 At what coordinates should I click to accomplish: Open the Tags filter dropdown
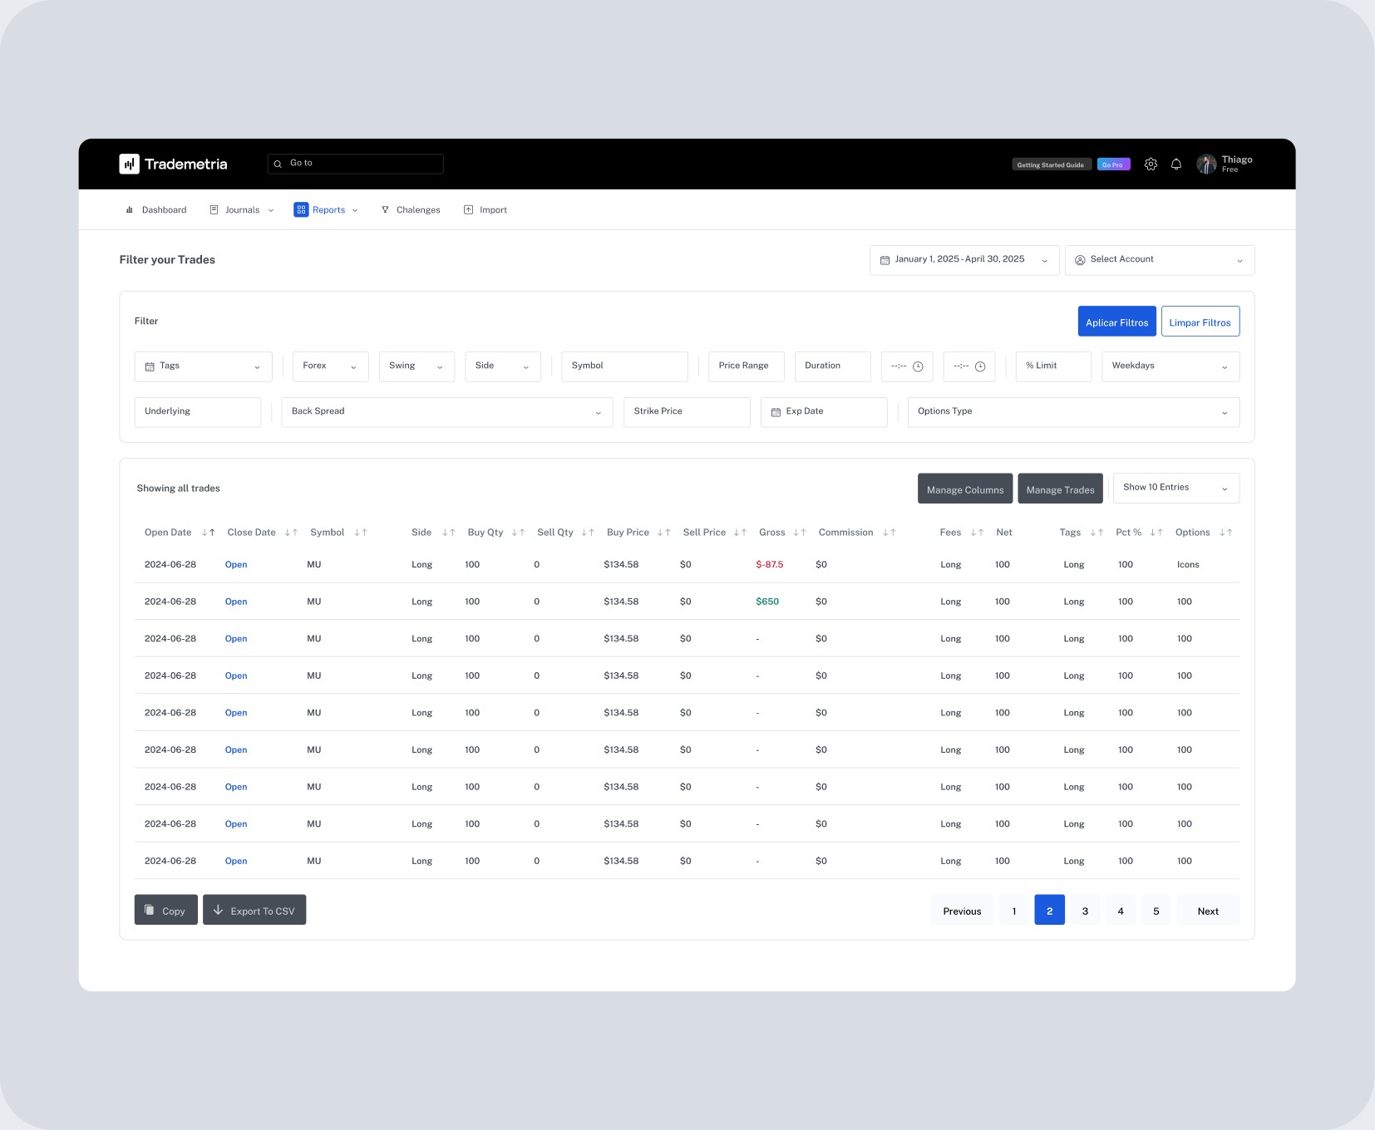click(204, 366)
